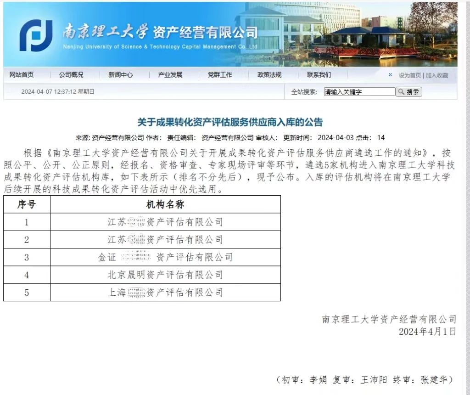Select the 机构名称 table header

165,204
